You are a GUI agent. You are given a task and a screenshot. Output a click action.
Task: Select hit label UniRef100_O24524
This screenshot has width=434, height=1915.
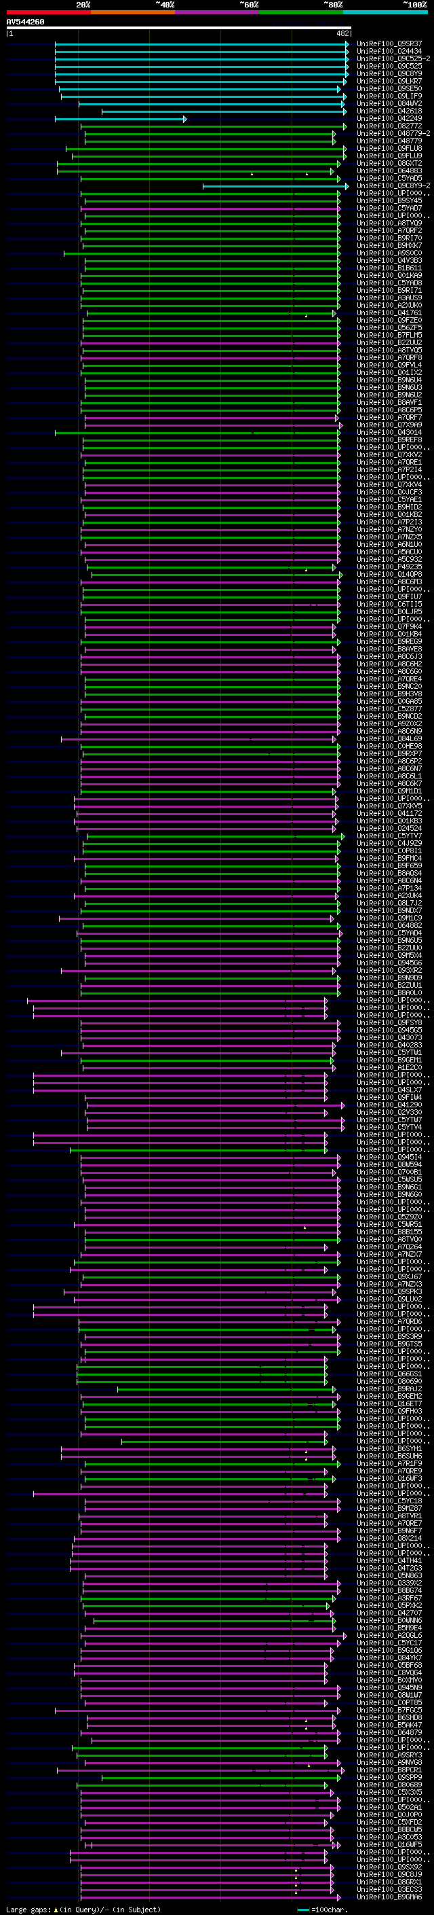pos(389,828)
